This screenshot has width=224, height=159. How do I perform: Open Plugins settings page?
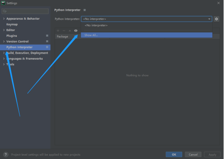point(12,36)
